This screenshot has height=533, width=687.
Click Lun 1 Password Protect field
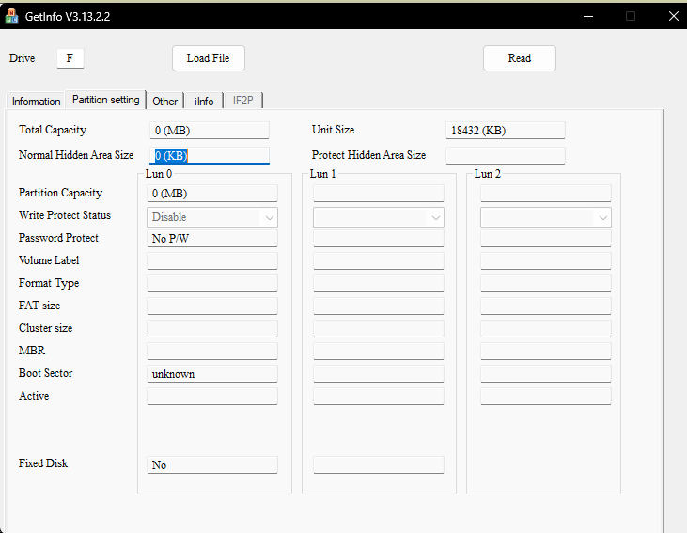pyautogui.click(x=379, y=239)
